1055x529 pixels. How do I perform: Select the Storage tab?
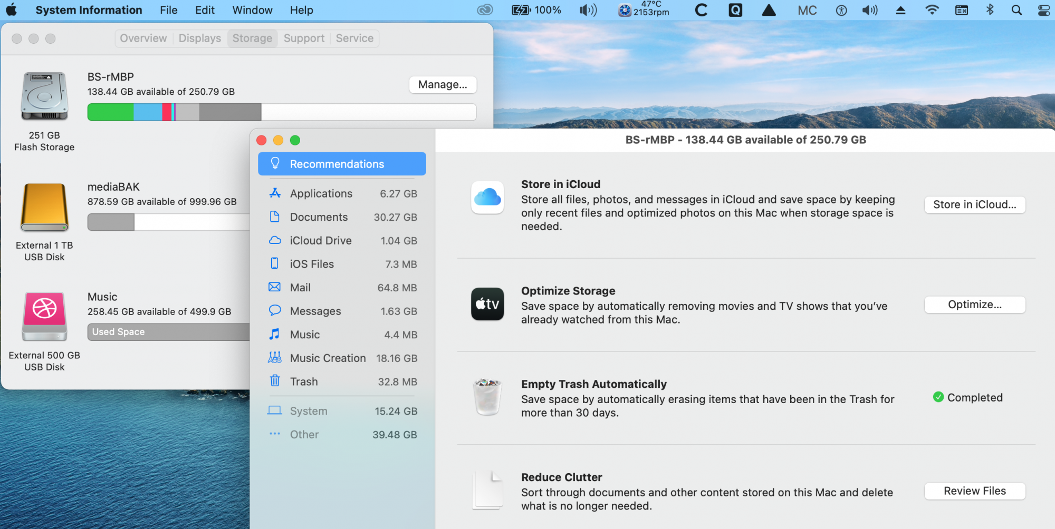252,38
